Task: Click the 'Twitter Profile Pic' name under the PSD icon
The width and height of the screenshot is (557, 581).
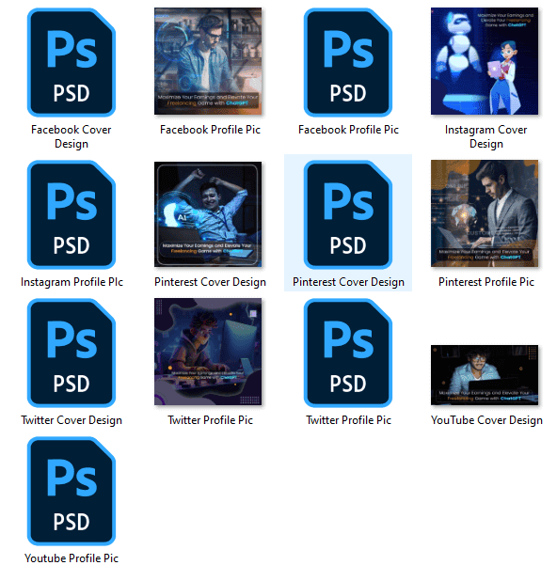Action: (348, 420)
